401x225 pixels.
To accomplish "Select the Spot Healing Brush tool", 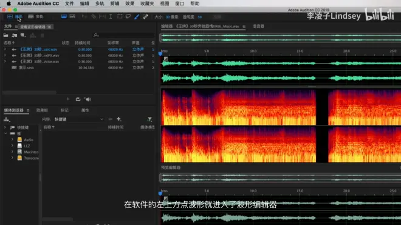I will click(146, 16).
